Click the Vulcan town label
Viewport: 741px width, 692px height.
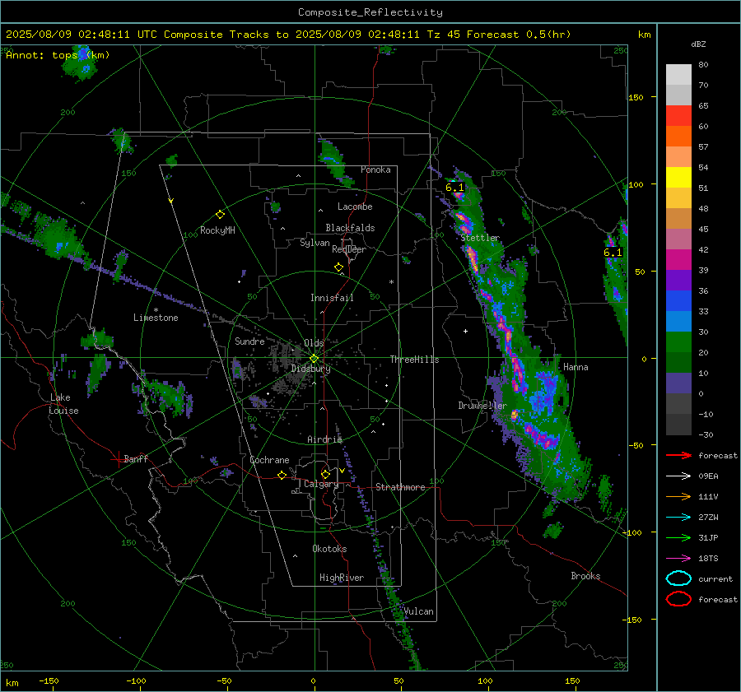(x=418, y=611)
